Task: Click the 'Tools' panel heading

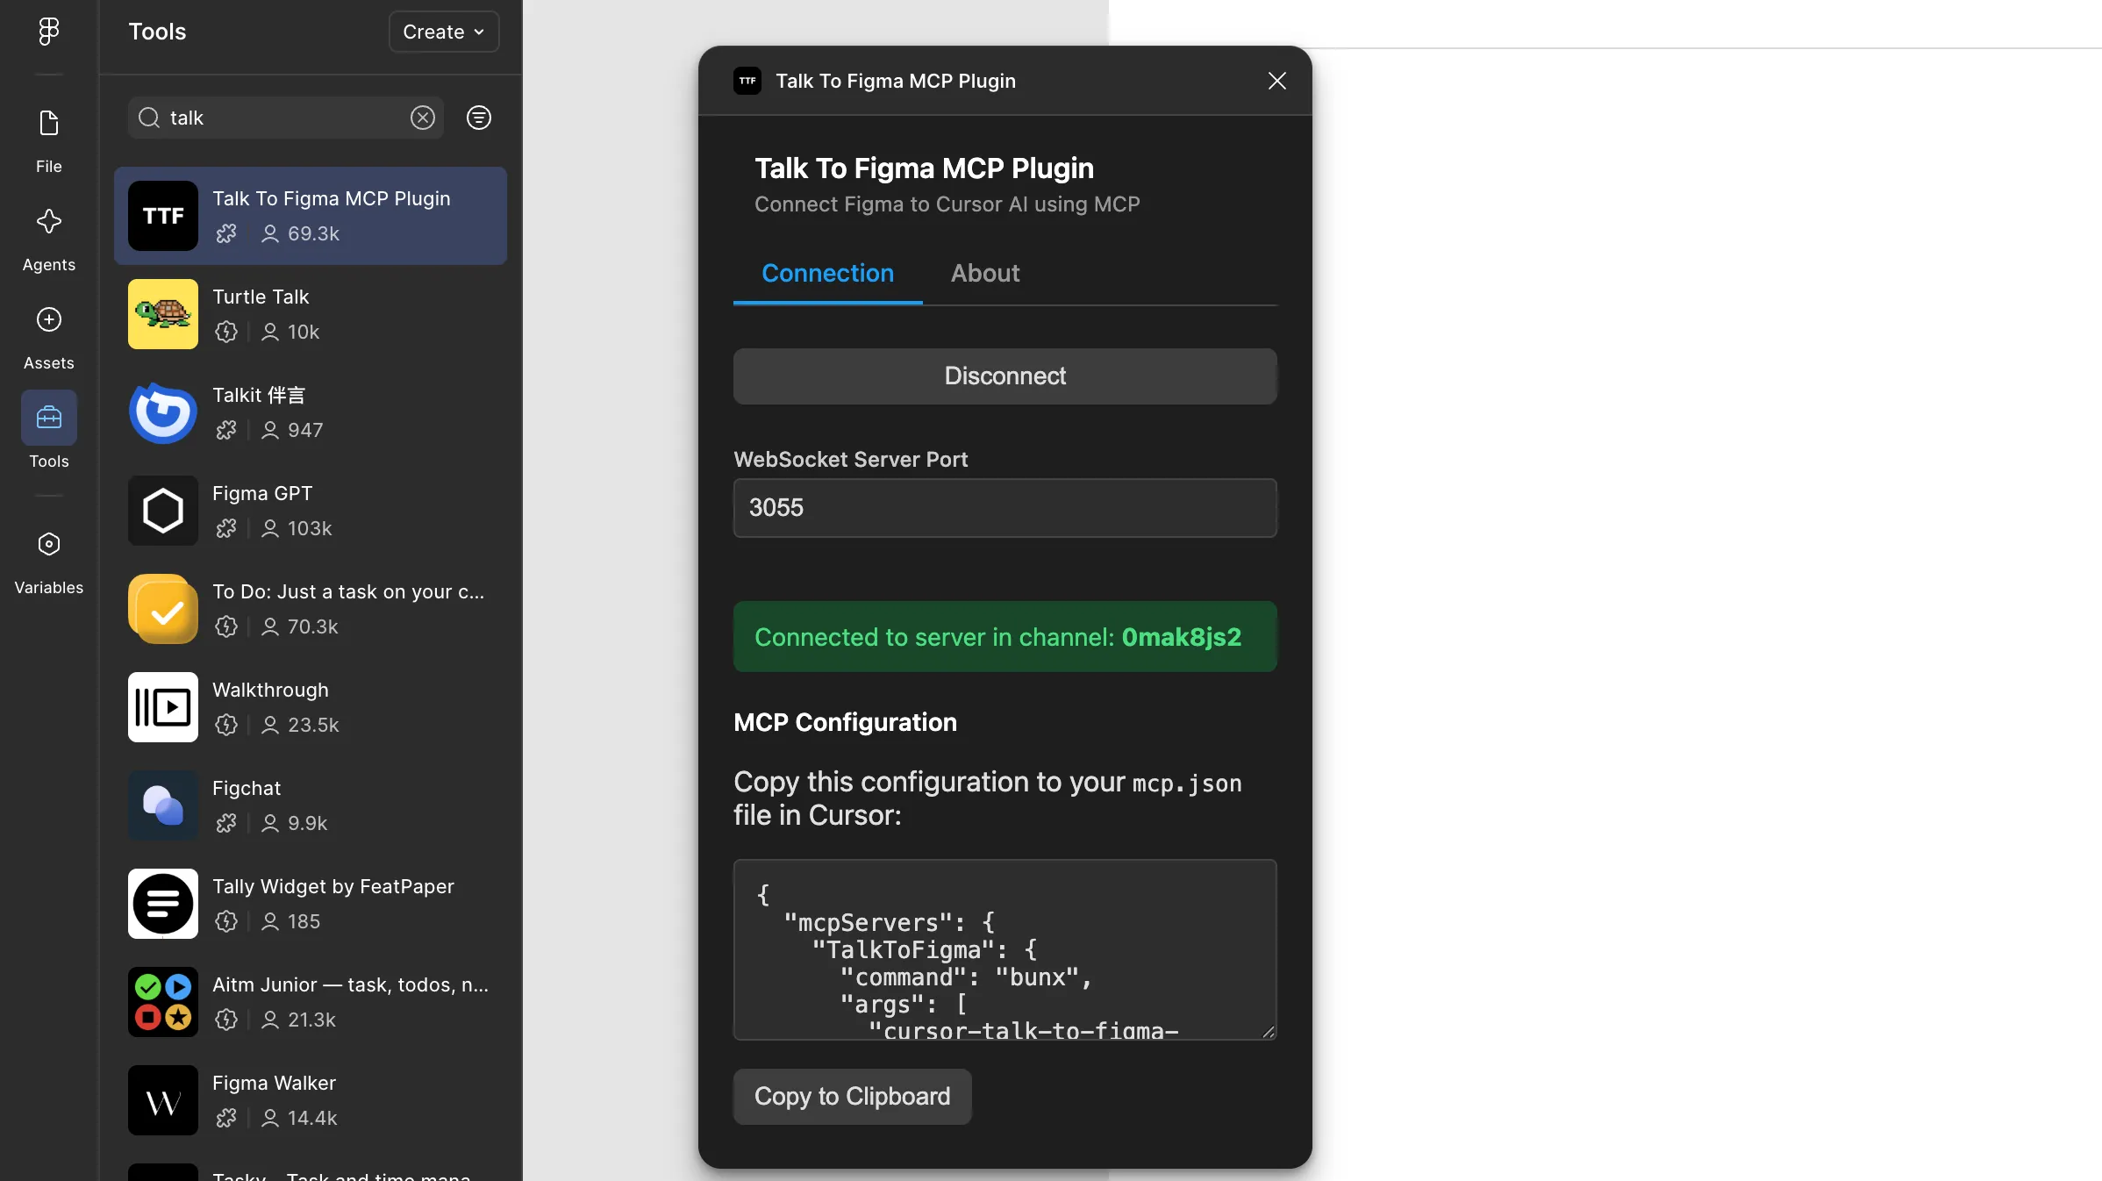Action: [158, 32]
